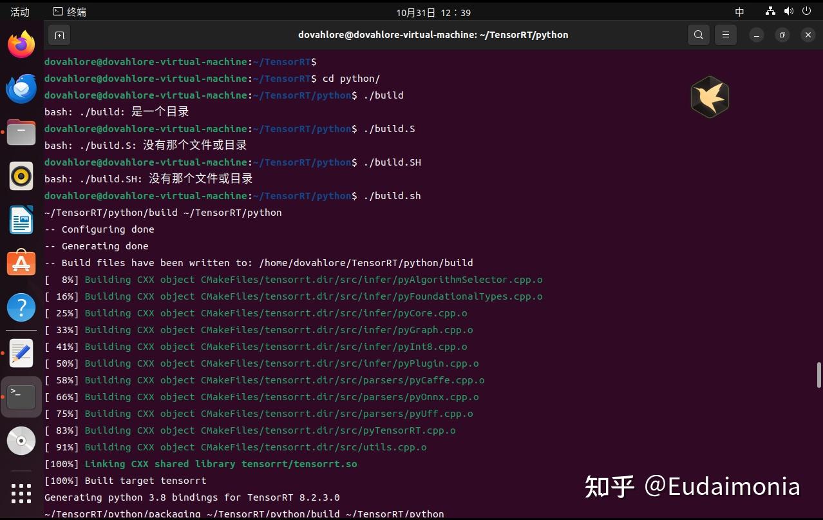Start Rhythmbox music player

tap(21, 175)
